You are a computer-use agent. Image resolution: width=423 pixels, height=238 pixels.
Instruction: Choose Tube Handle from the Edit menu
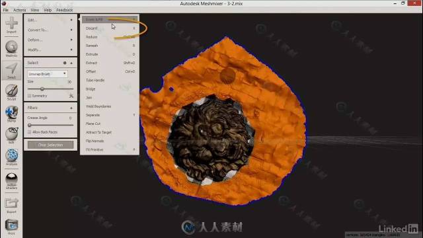pos(110,80)
